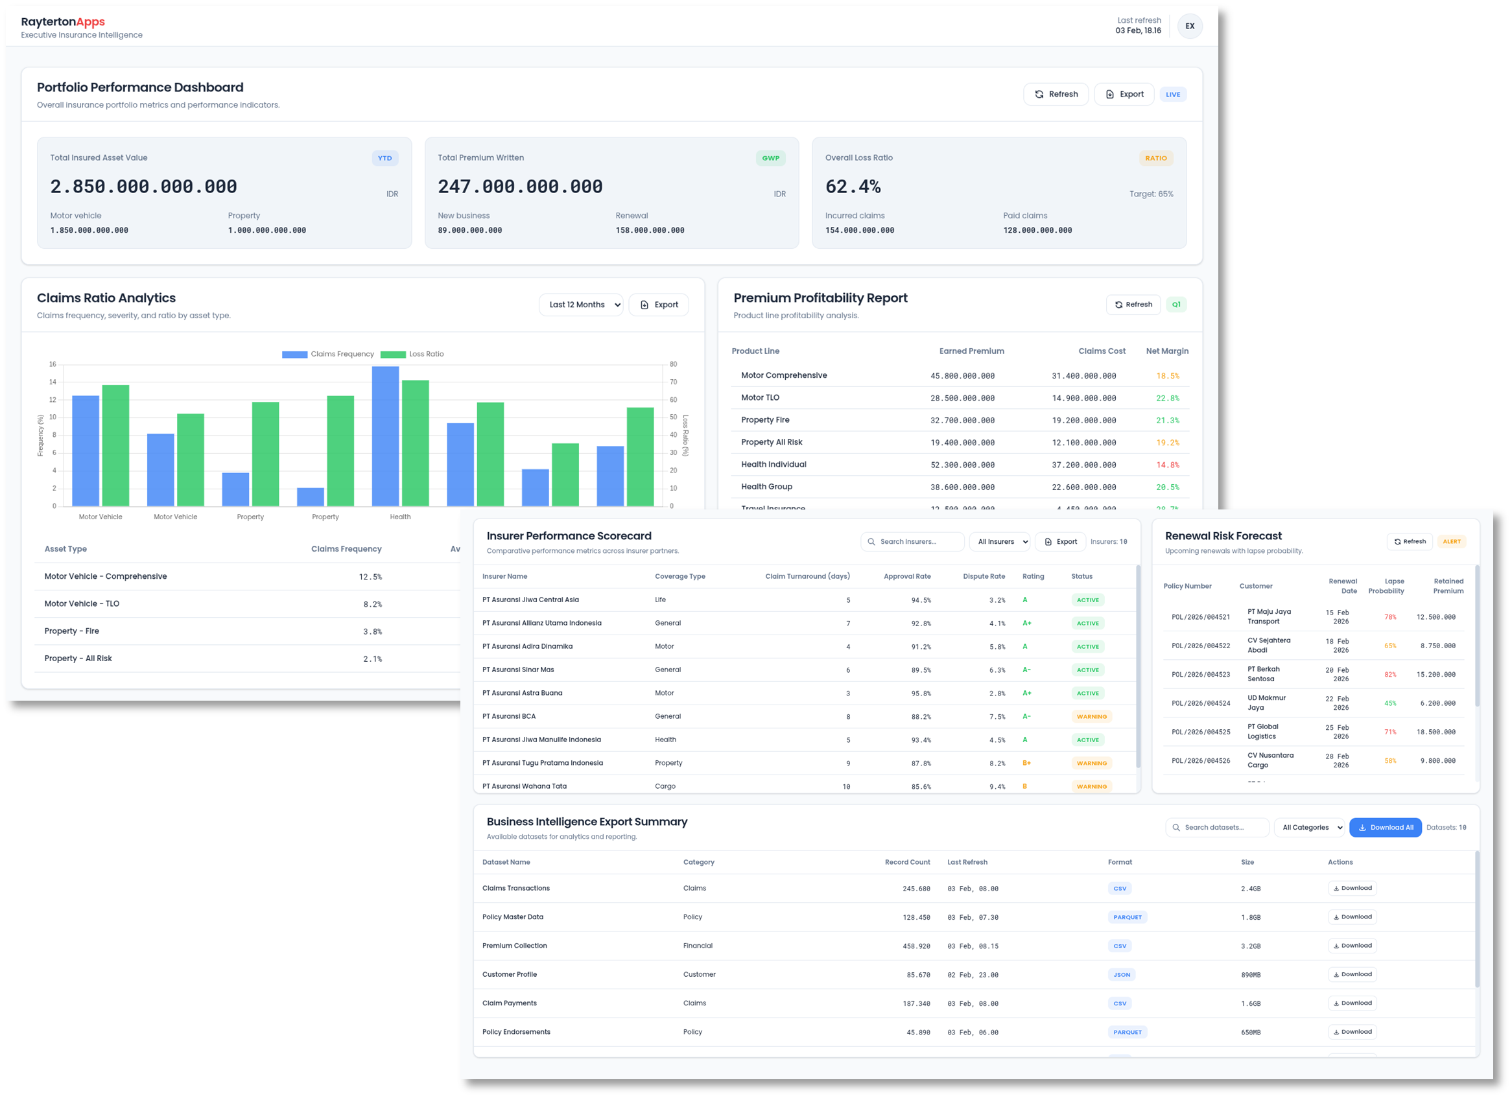Toggle the Q1 badge in Premium Profitability Report

pyautogui.click(x=1177, y=305)
